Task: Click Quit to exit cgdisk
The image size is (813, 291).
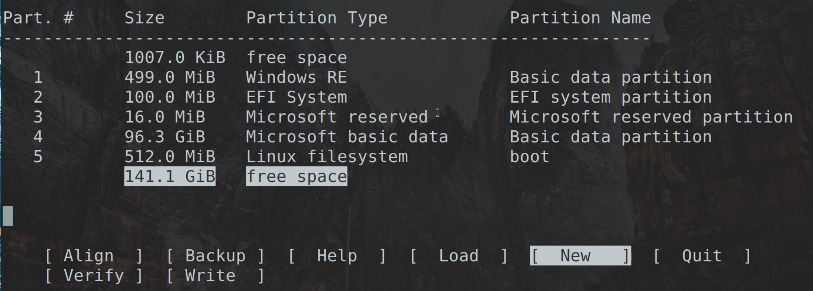Action: point(702,256)
